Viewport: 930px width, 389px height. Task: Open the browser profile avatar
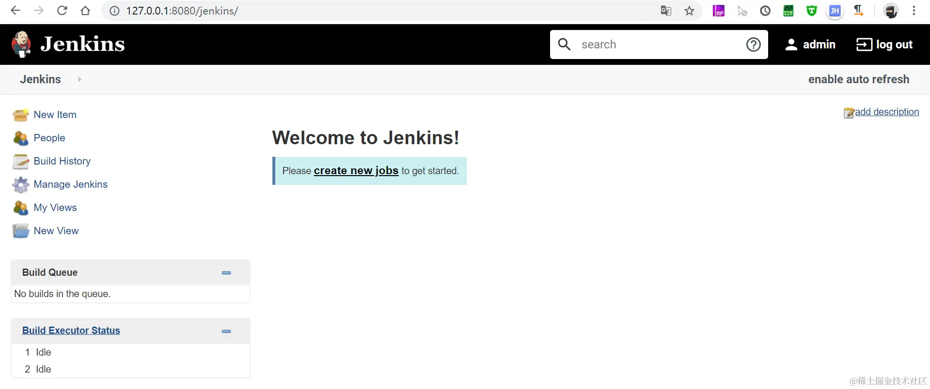pyautogui.click(x=891, y=11)
